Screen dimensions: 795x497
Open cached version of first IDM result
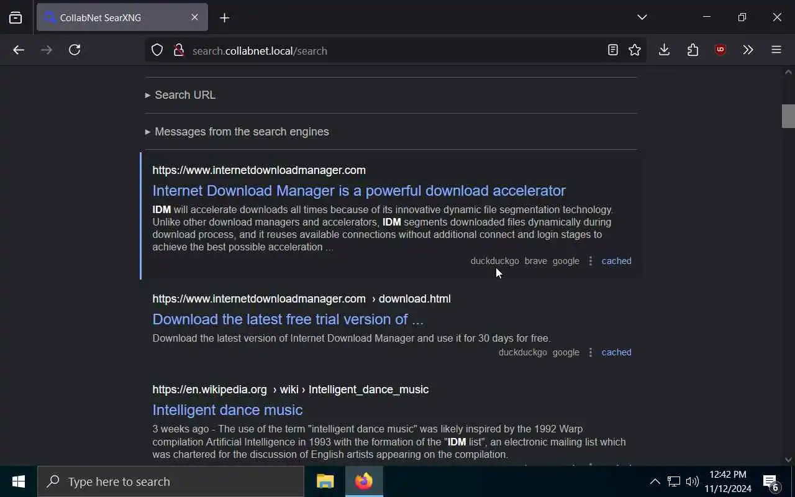click(616, 261)
